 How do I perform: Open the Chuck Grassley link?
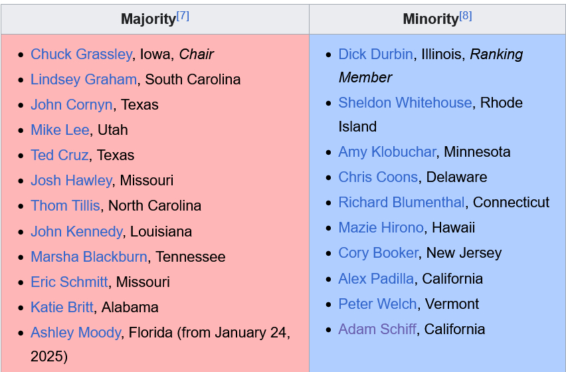pyautogui.click(x=81, y=54)
